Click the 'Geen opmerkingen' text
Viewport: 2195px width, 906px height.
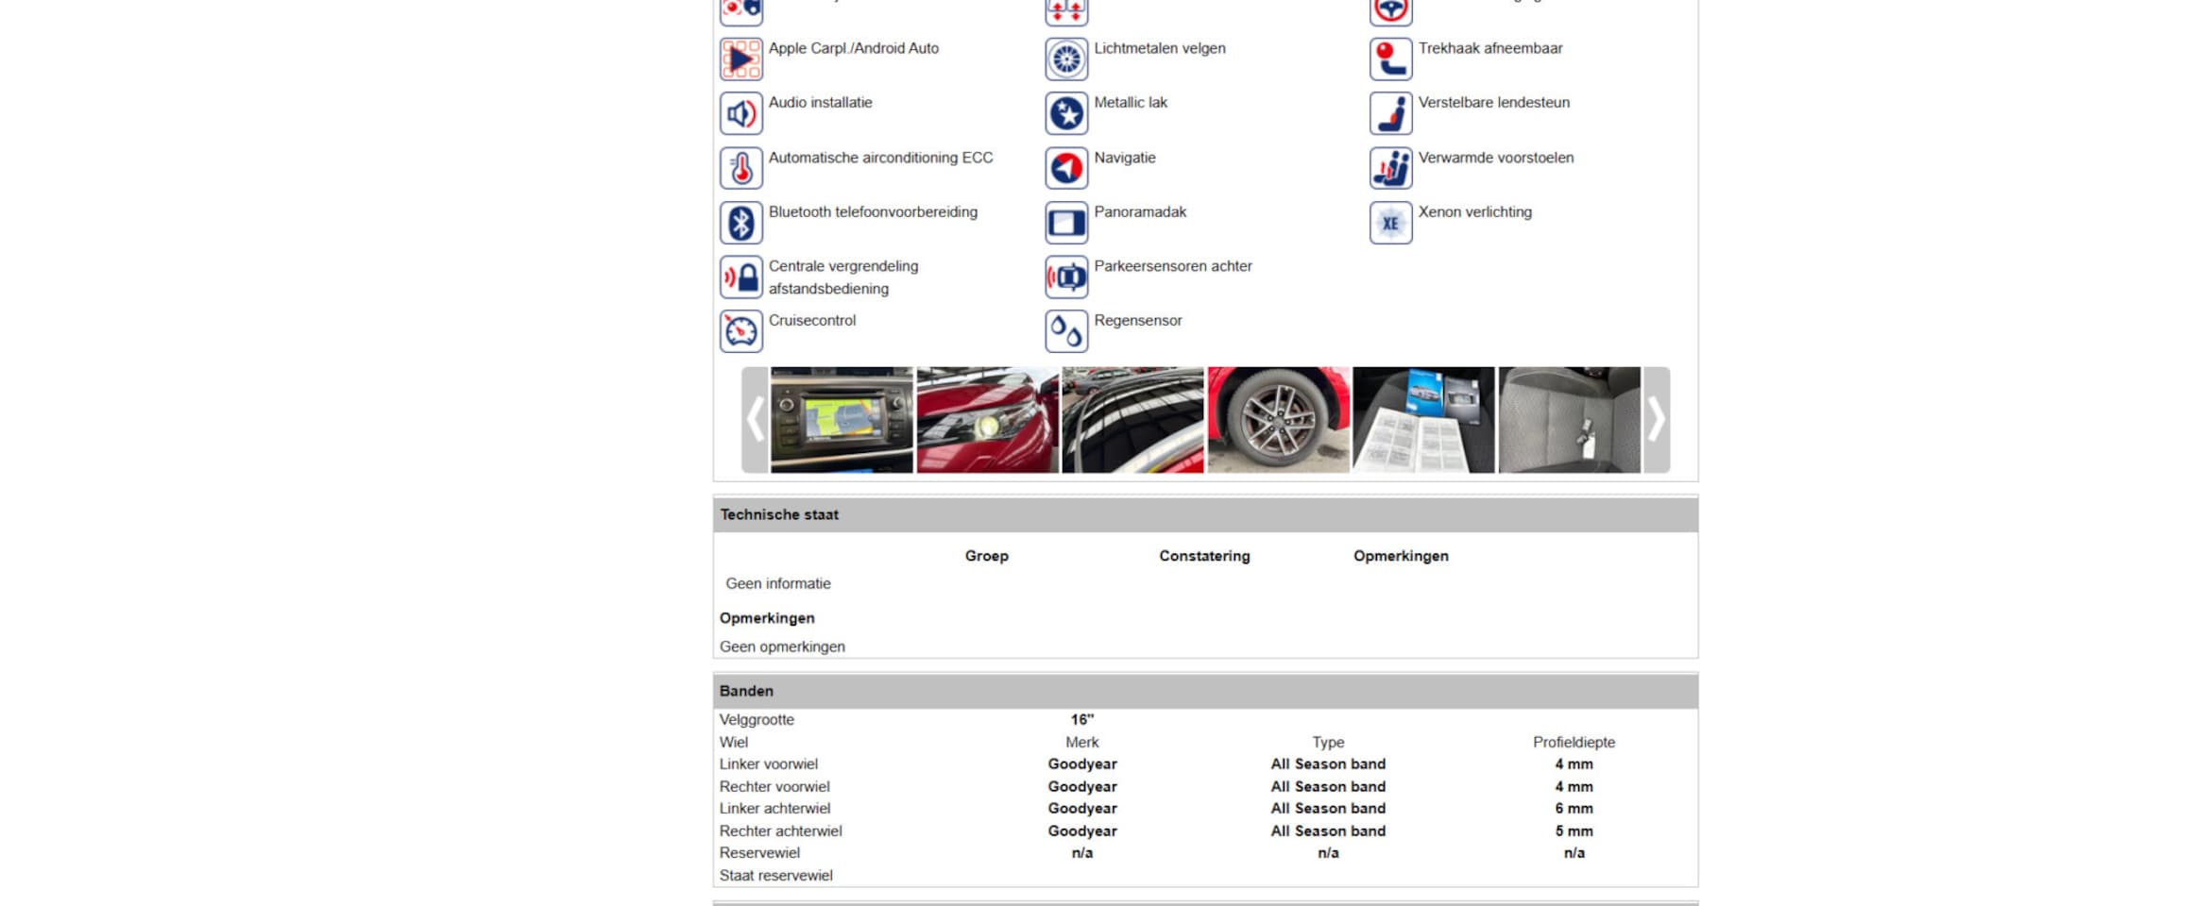click(x=782, y=646)
